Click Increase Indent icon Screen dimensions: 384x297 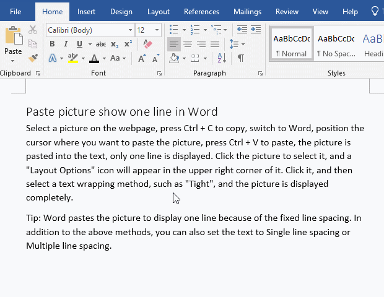click(256, 30)
